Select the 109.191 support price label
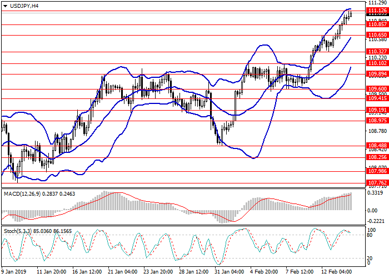The width and height of the screenshot is (389, 278). coord(377,110)
